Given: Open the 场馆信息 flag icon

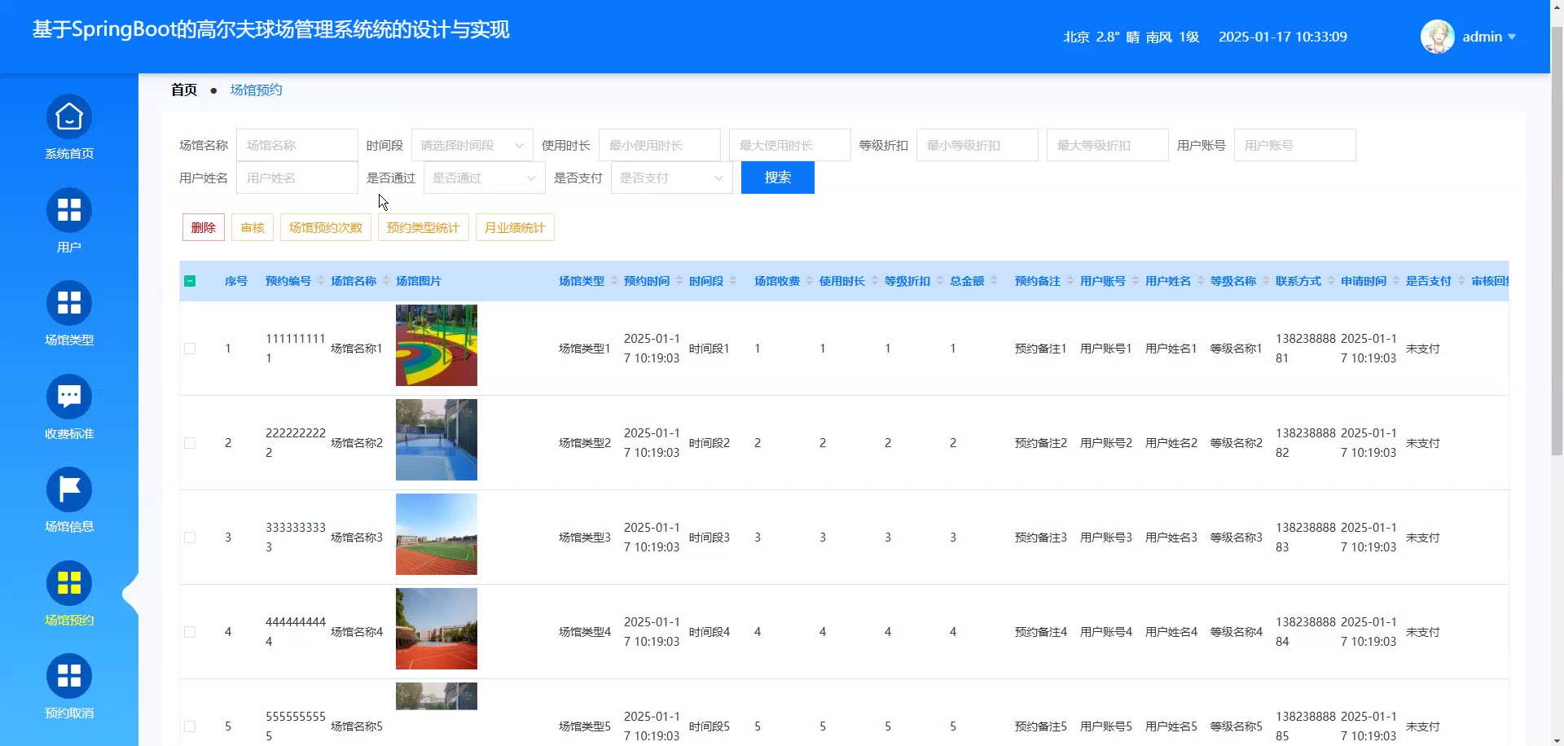Looking at the screenshot, I should pyautogui.click(x=69, y=490).
